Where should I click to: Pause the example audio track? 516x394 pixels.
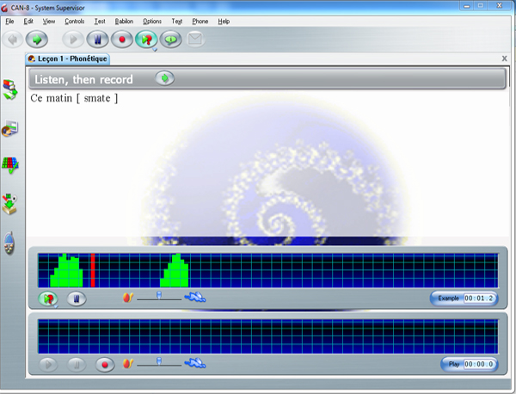pyautogui.click(x=77, y=299)
